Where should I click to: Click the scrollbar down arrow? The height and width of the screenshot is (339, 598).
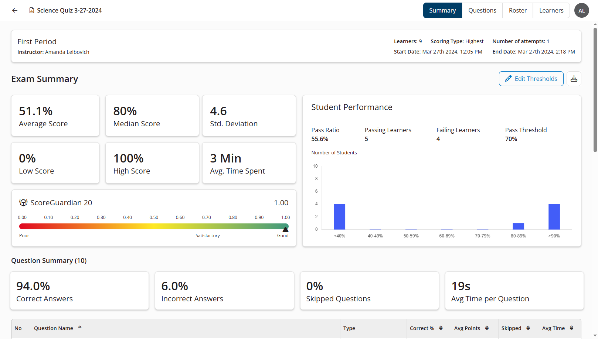tap(594, 335)
